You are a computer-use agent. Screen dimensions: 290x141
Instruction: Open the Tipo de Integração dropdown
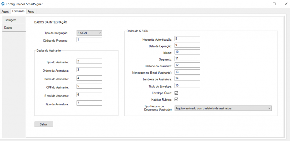89,33
